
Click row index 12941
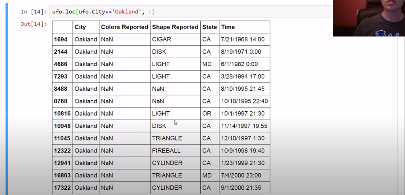point(62,163)
